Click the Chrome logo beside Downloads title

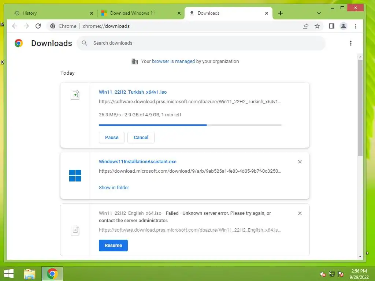pos(19,43)
